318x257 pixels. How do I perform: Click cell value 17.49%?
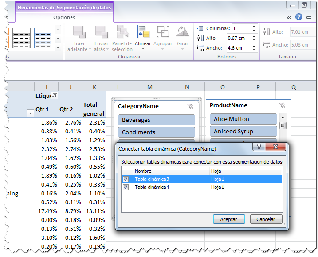pos(47,211)
